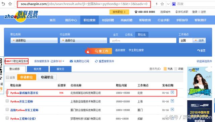The height and width of the screenshot is (122, 215).
Task: Click the 搜工作 search button
Action: 99,51
